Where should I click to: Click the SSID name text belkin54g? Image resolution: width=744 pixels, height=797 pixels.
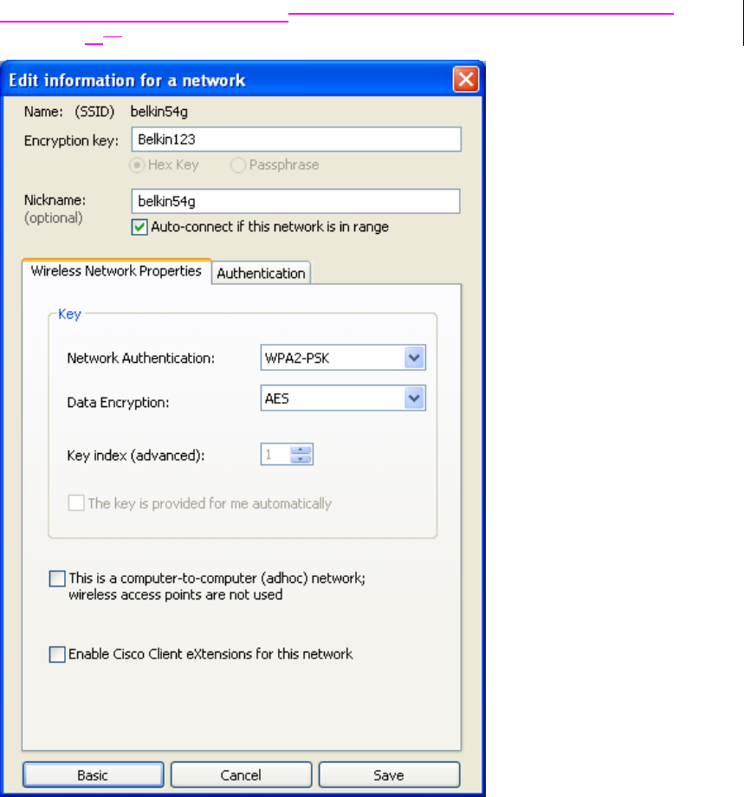[159, 111]
